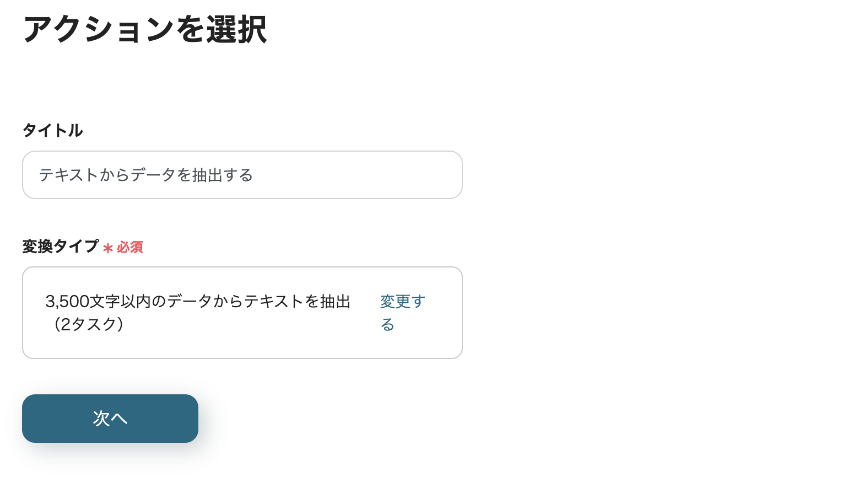Click the タイトル label
Screen dimensions: 842x482
click(x=52, y=131)
